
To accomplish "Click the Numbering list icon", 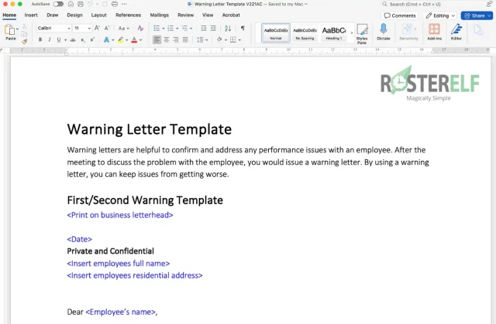I will click(x=170, y=28).
